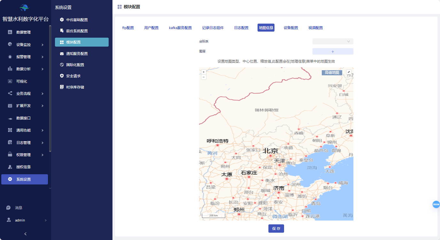
Task: Click the blue floating memory badge
Action: 436,204
